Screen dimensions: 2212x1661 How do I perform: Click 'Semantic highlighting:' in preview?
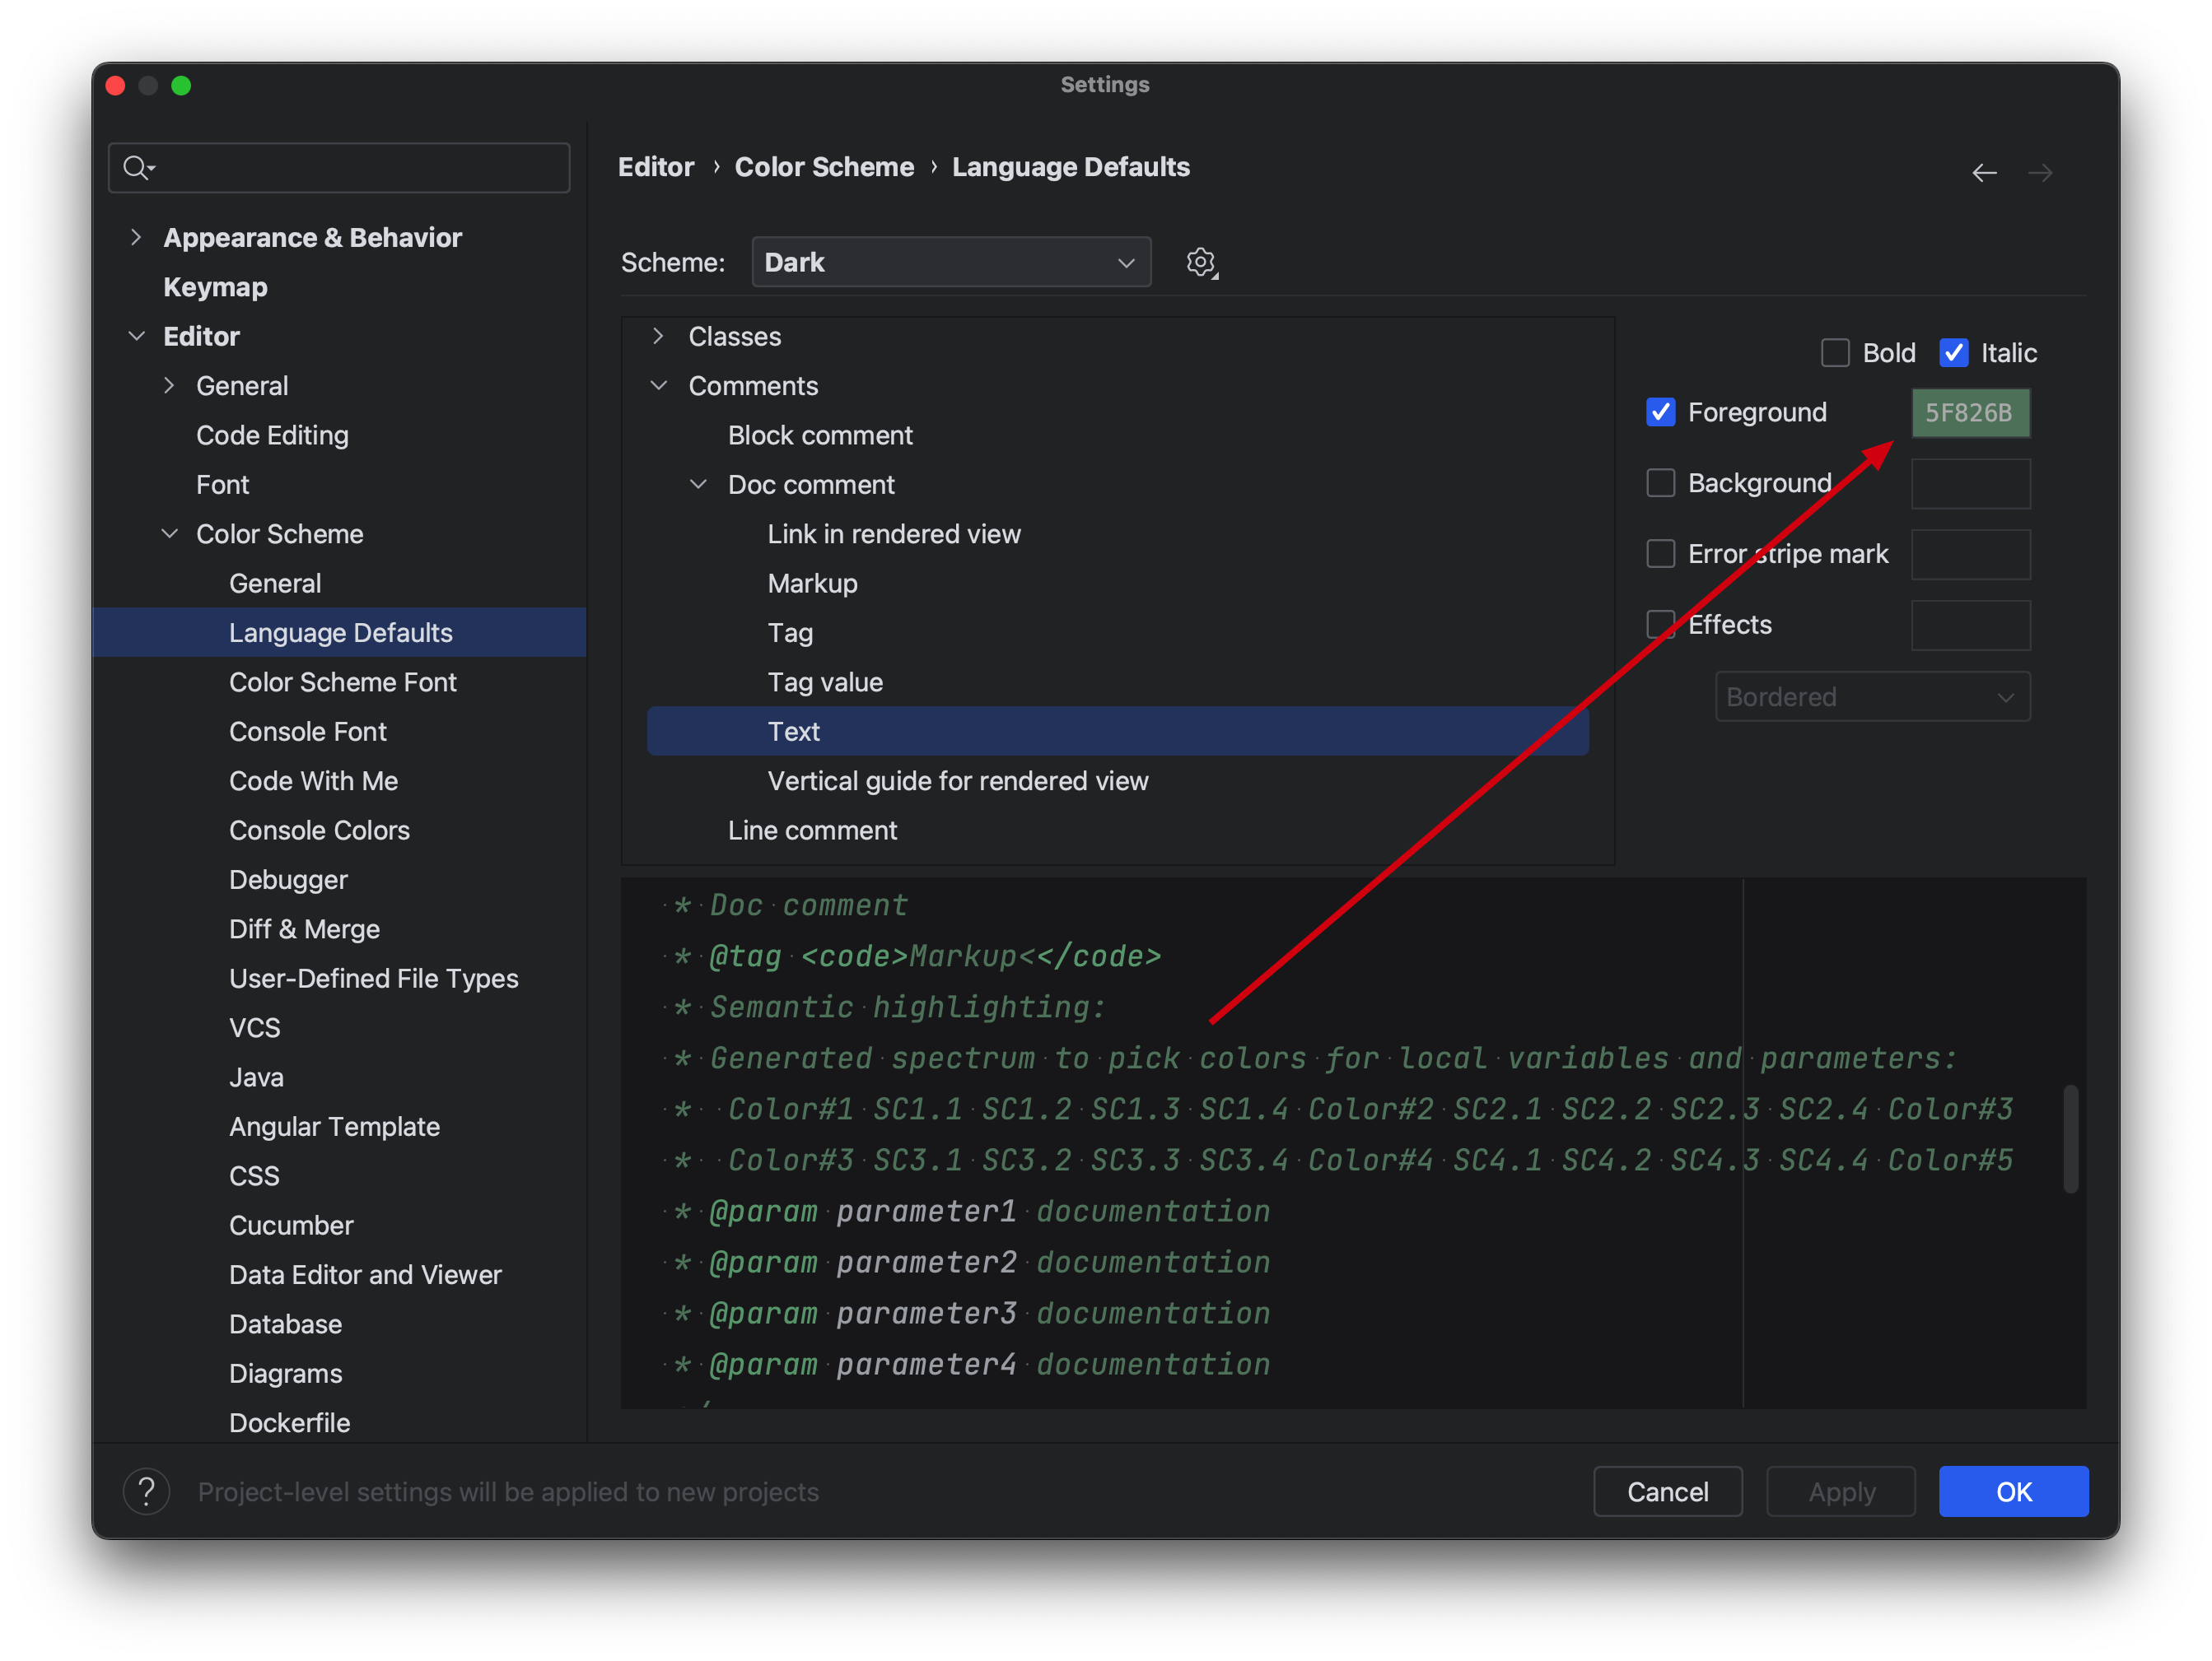(x=907, y=1007)
